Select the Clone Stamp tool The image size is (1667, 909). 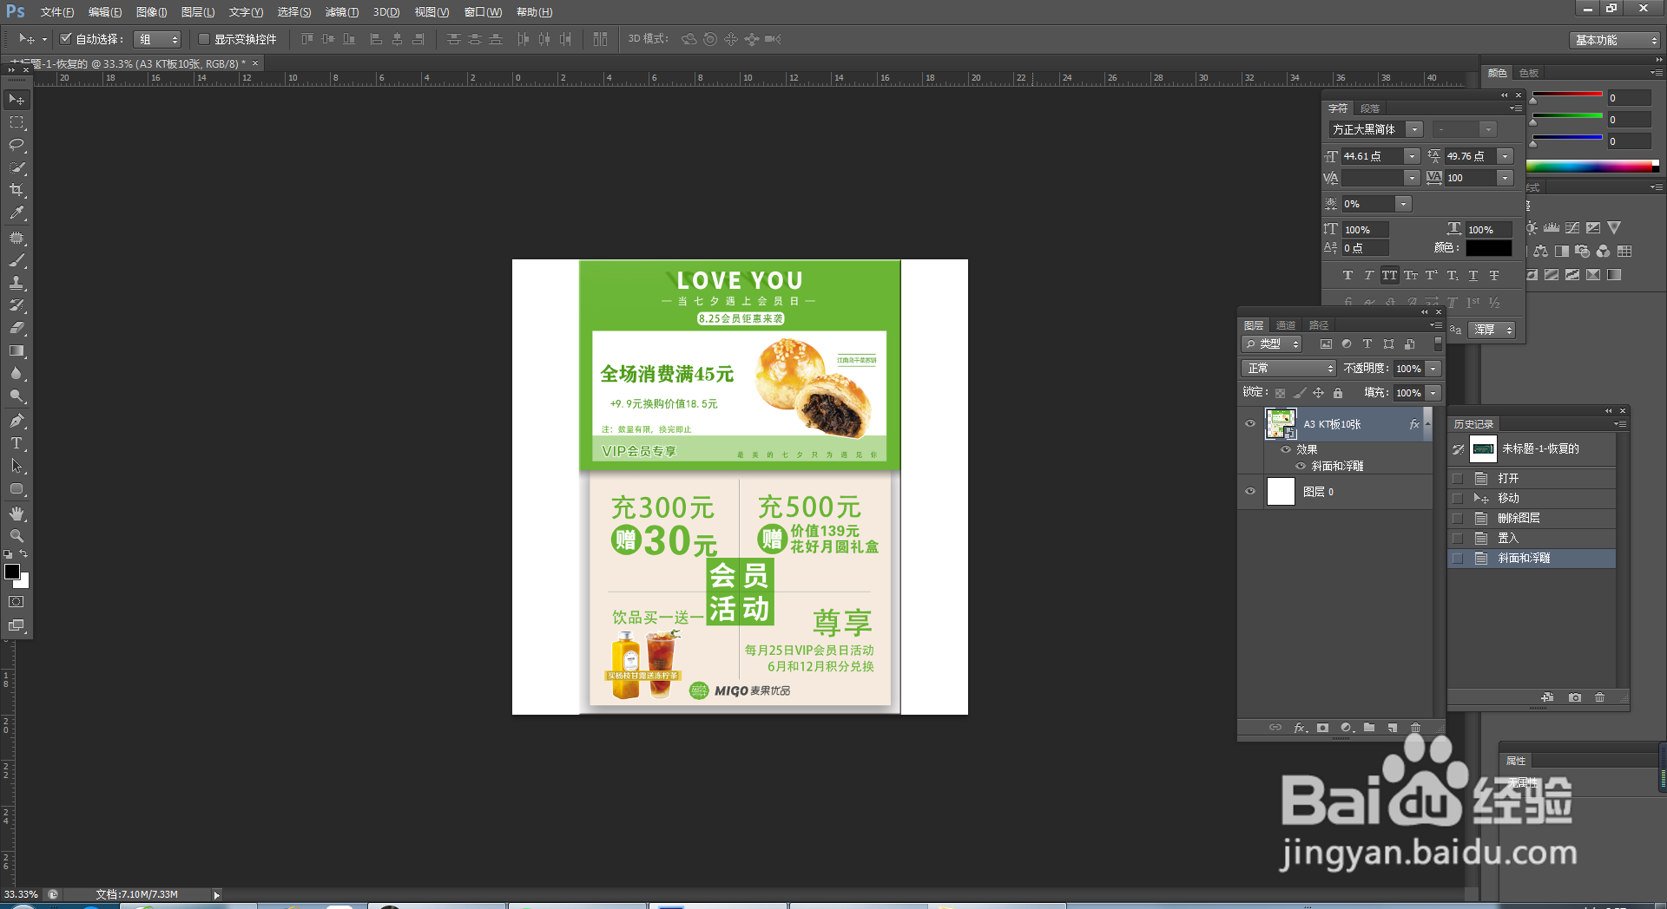(x=16, y=282)
